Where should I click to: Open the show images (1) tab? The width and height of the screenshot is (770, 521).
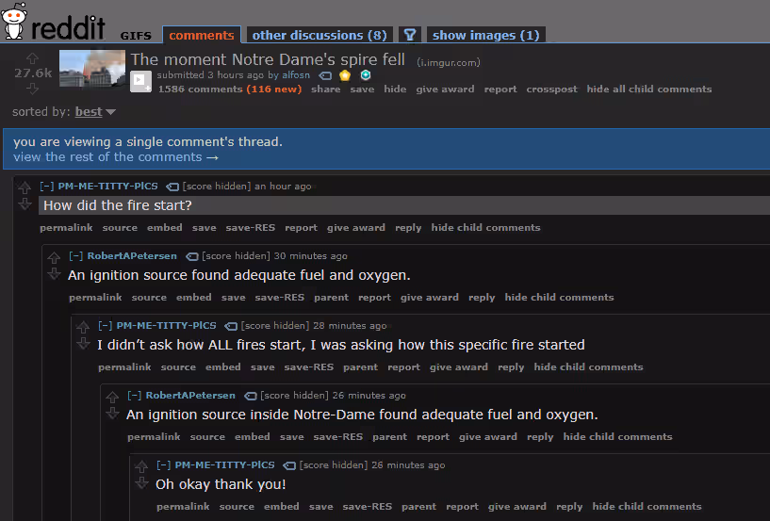coord(485,35)
